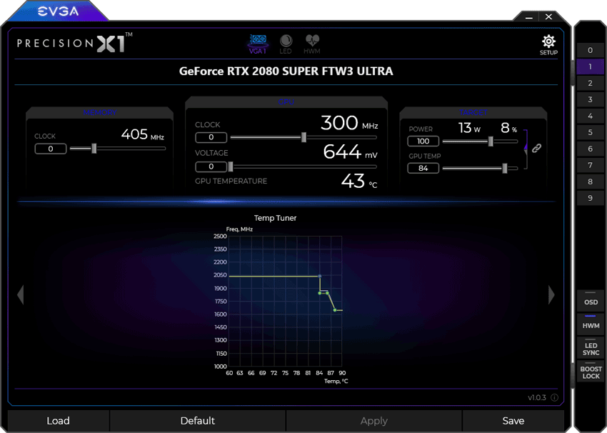Click the GPU voltage slider handle
Screen dimensions: 607x433
point(231,166)
